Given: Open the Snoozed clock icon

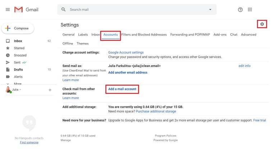Looking at the screenshot, I should coord(8,55).
